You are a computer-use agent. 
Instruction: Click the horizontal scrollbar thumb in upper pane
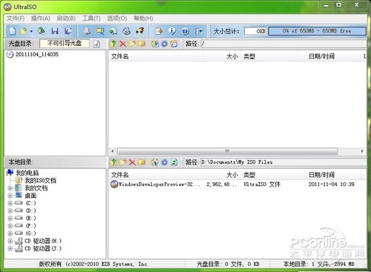click(227, 151)
